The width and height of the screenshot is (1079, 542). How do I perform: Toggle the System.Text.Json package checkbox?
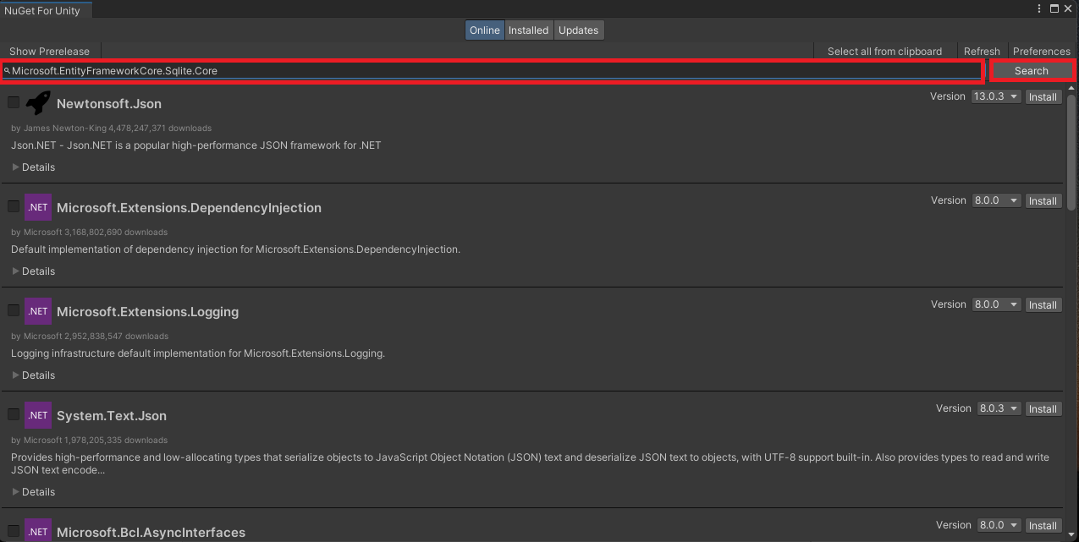(14, 414)
